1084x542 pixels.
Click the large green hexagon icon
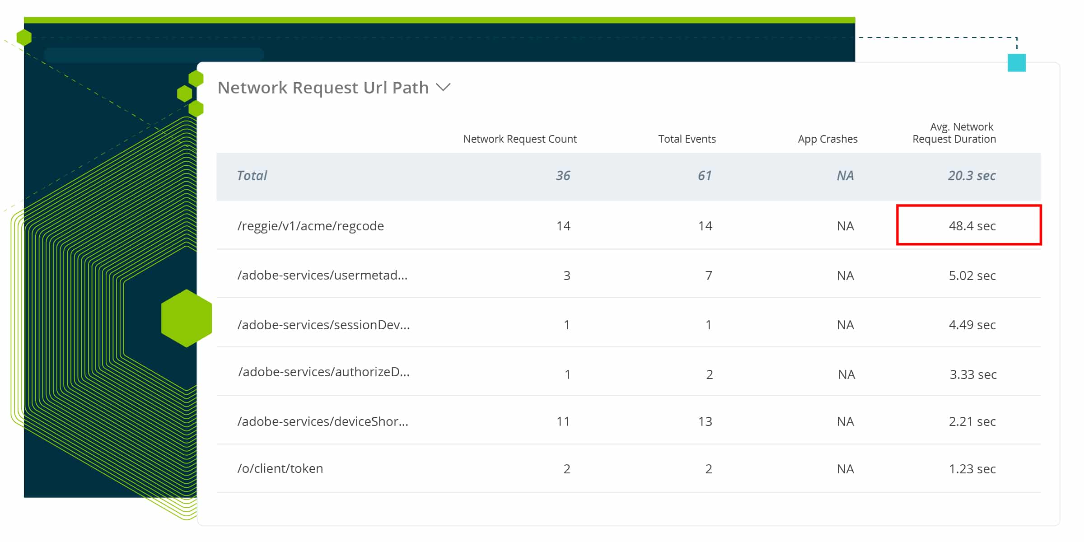point(187,318)
